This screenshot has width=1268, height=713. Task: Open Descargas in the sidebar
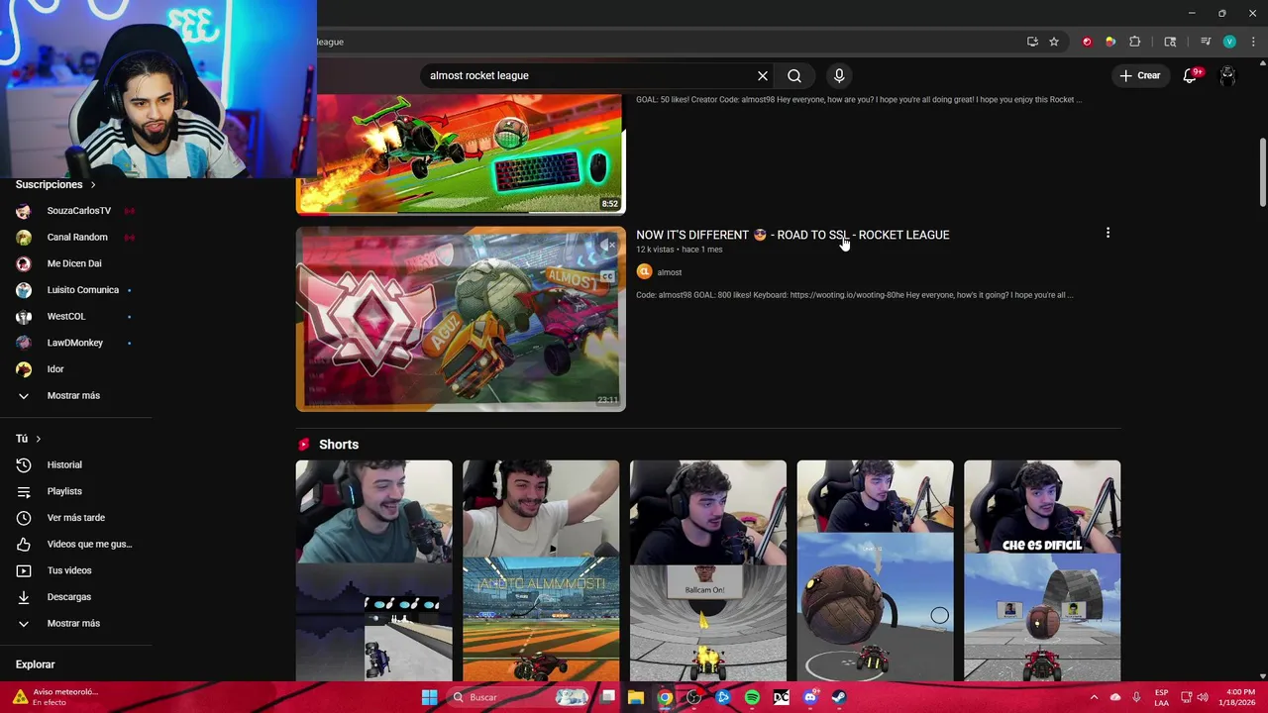(69, 597)
